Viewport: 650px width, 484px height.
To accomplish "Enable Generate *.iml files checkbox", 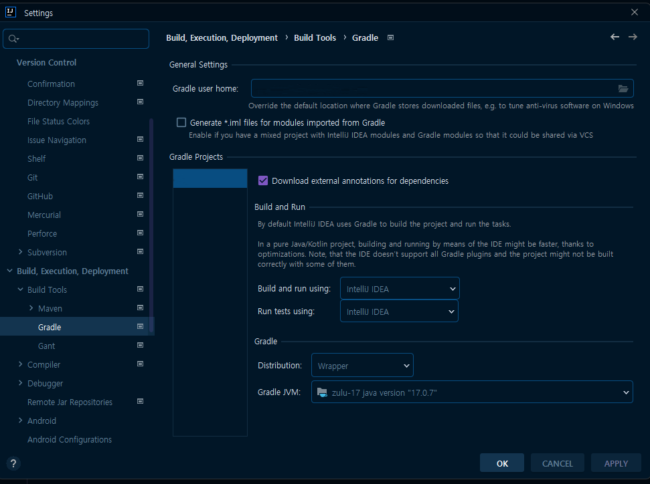I will (x=181, y=122).
